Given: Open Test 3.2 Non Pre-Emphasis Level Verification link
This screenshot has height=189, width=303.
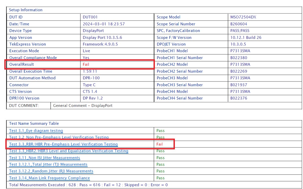Looking at the screenshot, I should coord(59,137).
